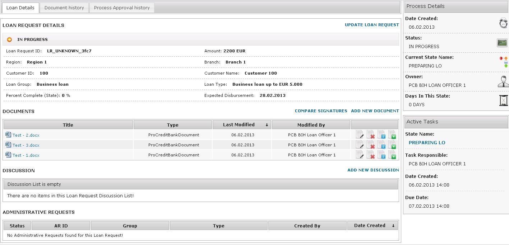Click the workflow Current State icon
Image resolution: width=509 pixels, height=245 pixels.
pyautogui.click(x=503, y=62)
